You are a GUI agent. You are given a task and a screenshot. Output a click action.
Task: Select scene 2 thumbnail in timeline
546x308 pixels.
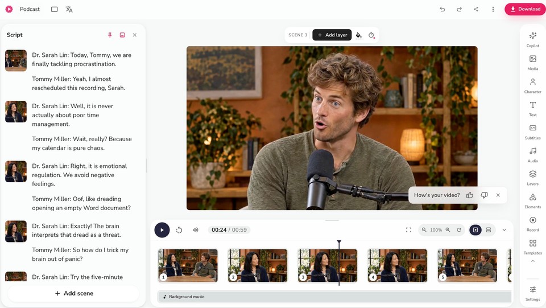258,265
